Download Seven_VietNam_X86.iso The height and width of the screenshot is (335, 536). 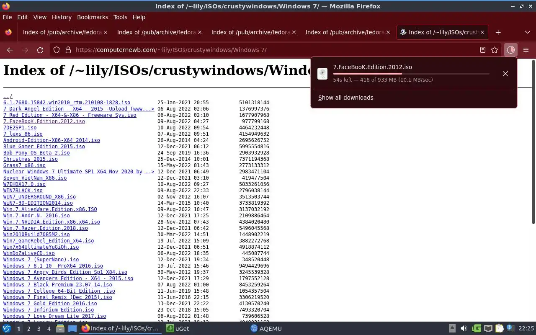click(35, 178)
